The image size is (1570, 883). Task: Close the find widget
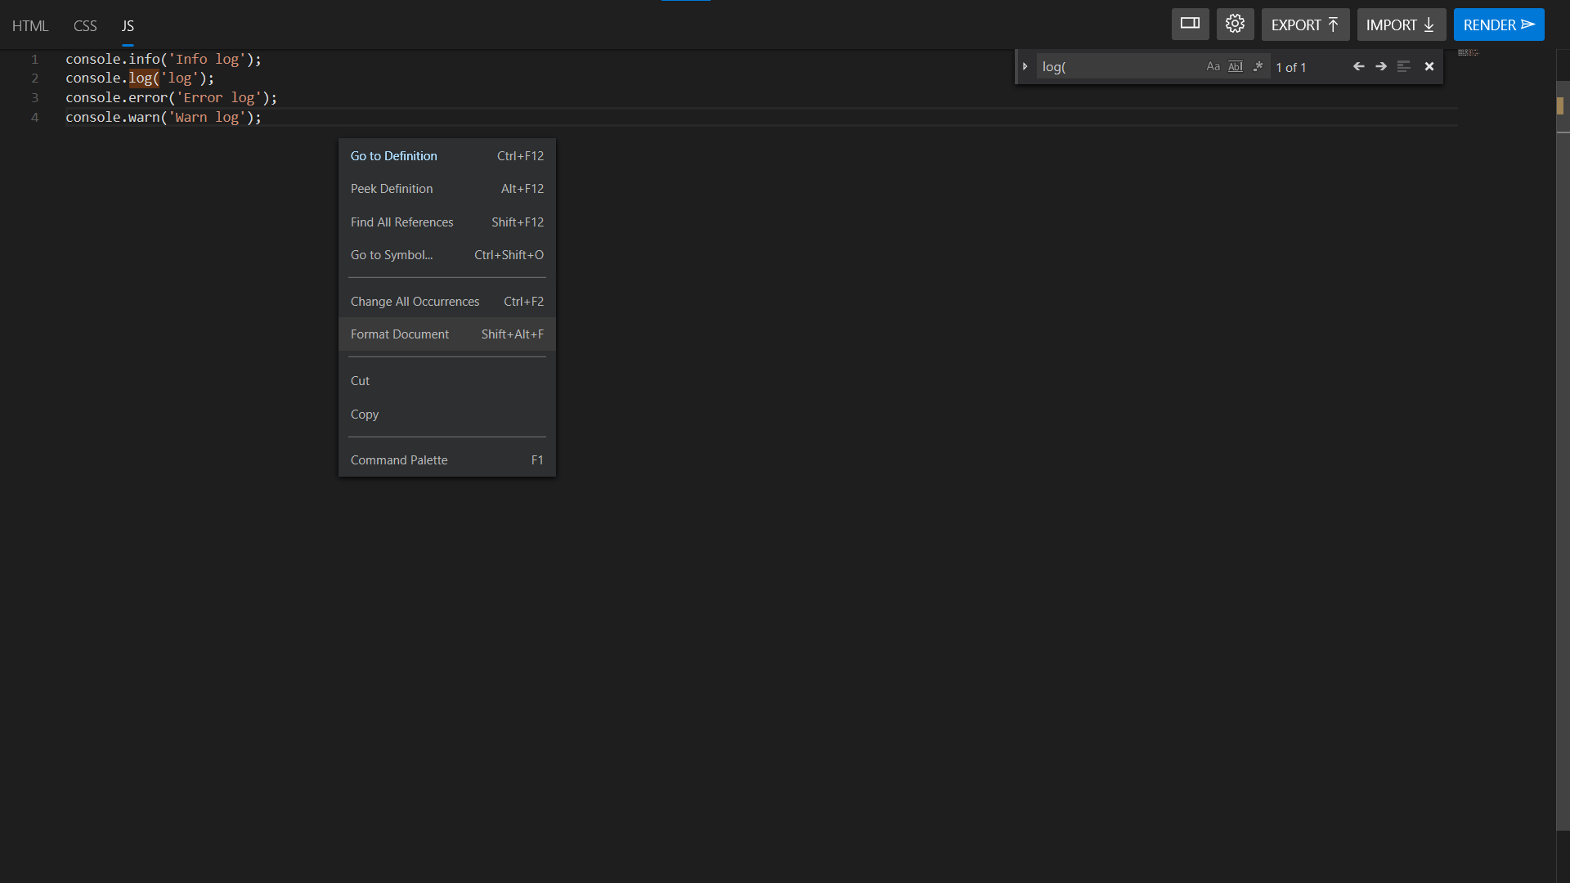[x=1429, y=66]
